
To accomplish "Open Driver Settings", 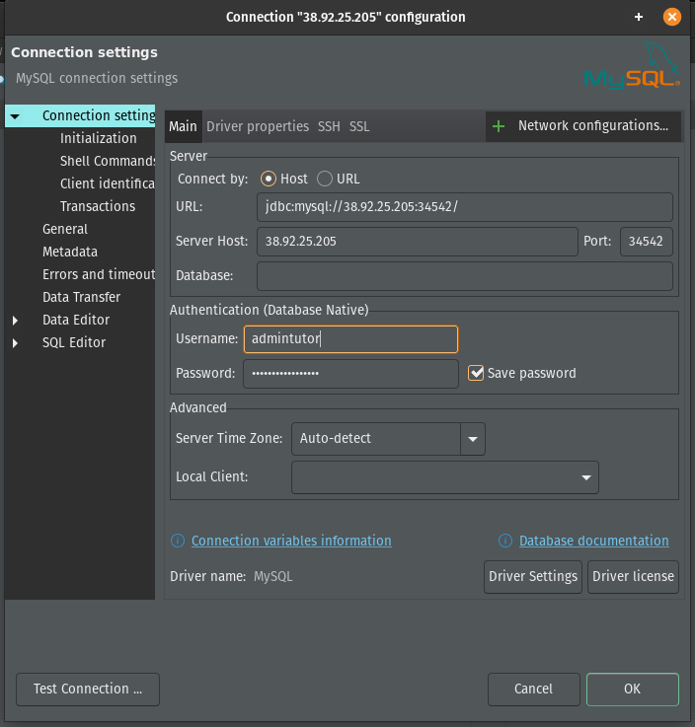I will [x=533, y=576].
